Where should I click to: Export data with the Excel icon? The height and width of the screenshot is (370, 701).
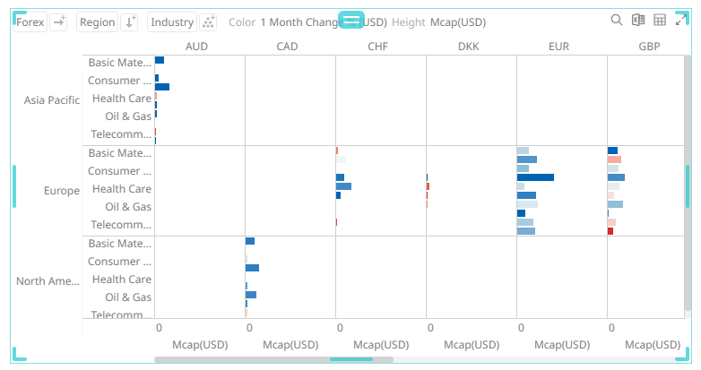[x=637, y=21]
